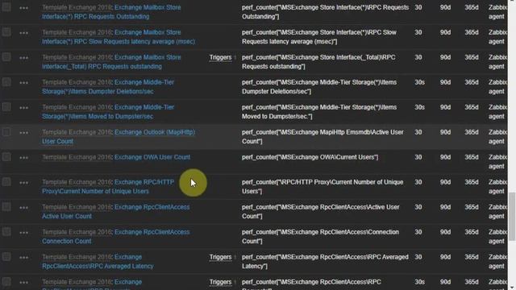The image size is (516, 290).
Task: Open three-dot menu for RPC Averaged Latency row
Action: pyautogui.click(x=23, y=258)
